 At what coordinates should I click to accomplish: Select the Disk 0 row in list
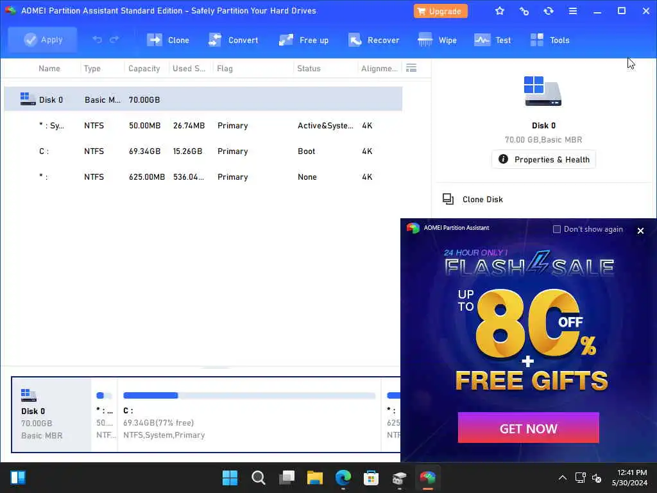click(203, 99)
